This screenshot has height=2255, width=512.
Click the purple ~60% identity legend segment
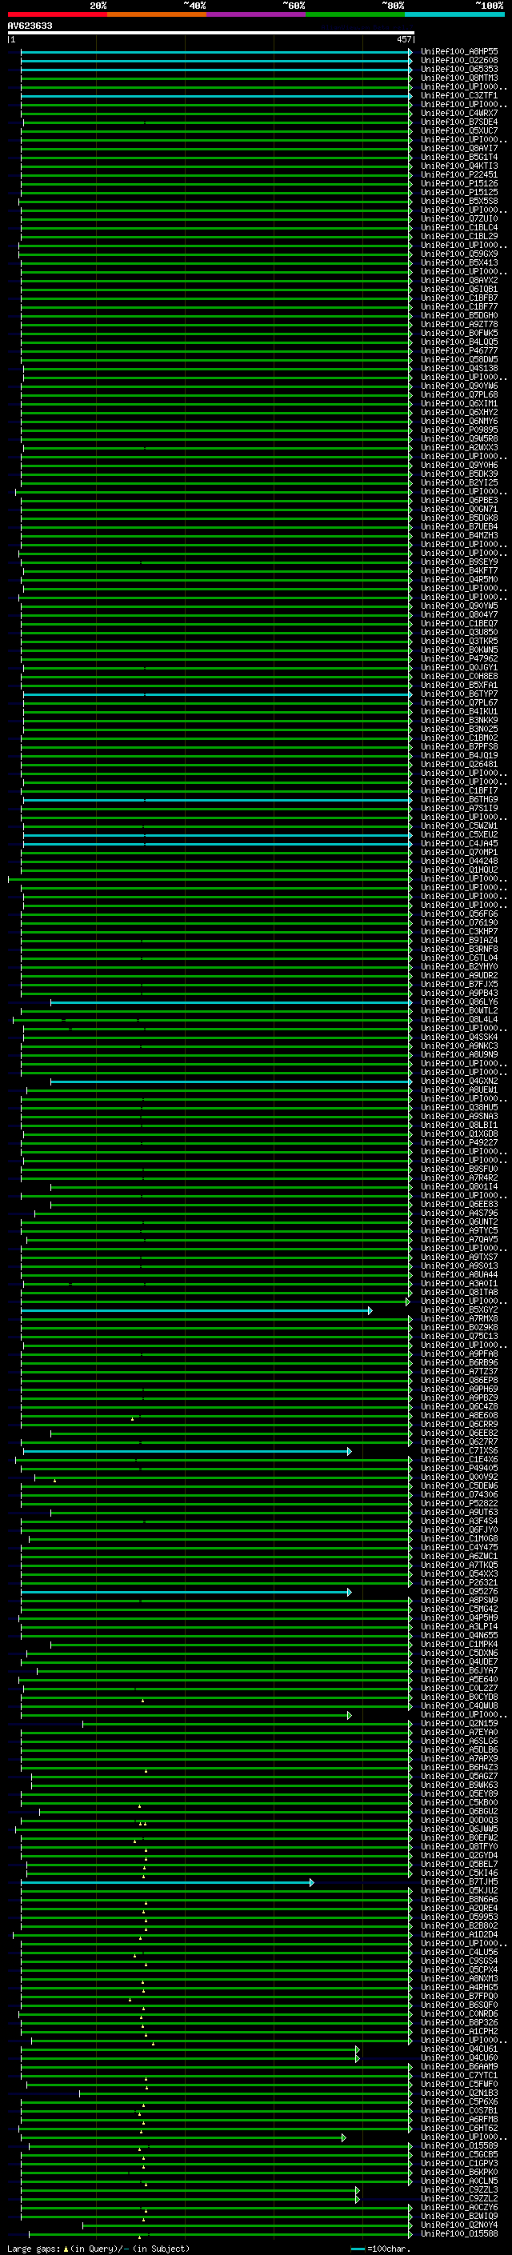(x=255, y=14)
